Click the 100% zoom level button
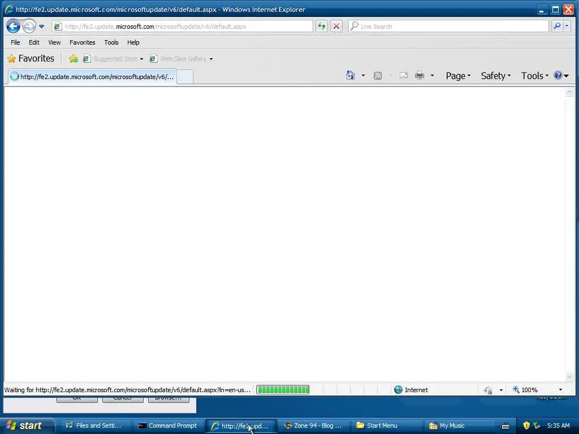579x434 pixels. pyautogui.click(x=525, y=390)
